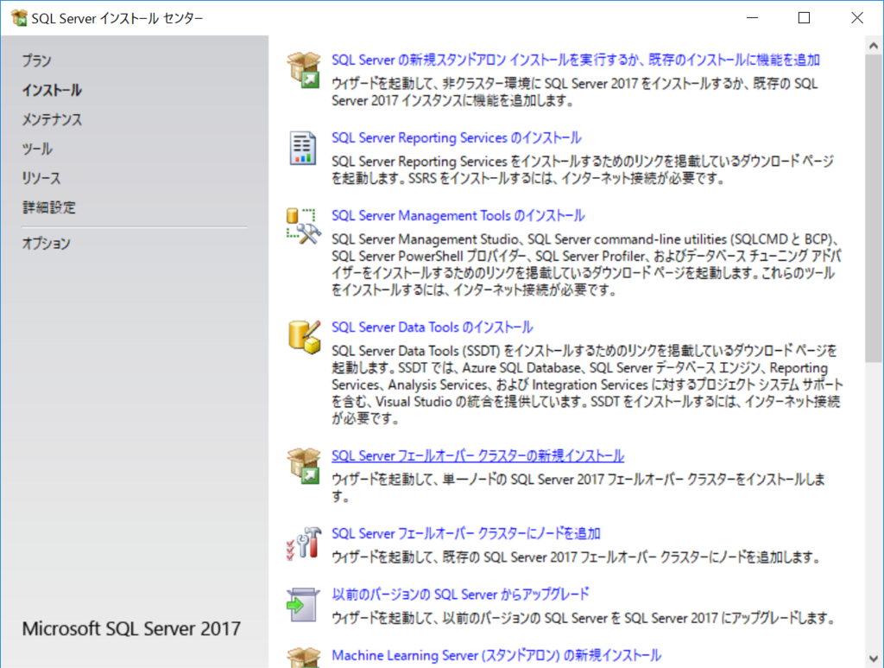Click the upgrade wizard description text
The width and height of the screenshot is (884, 668).
[x=584, y=619]
